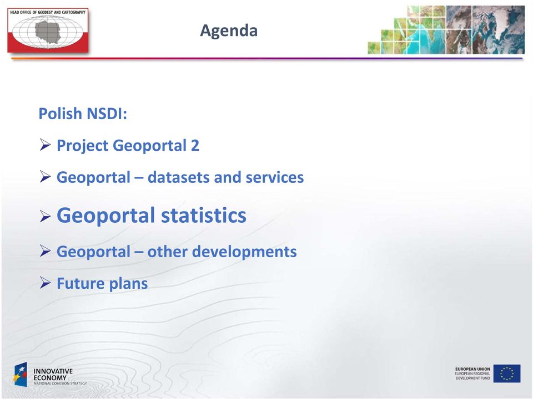The height and width of the screenshot is (399, 533).
Task: Click arrow bullet beside datasets and services
Action: (x=45, y=176)
